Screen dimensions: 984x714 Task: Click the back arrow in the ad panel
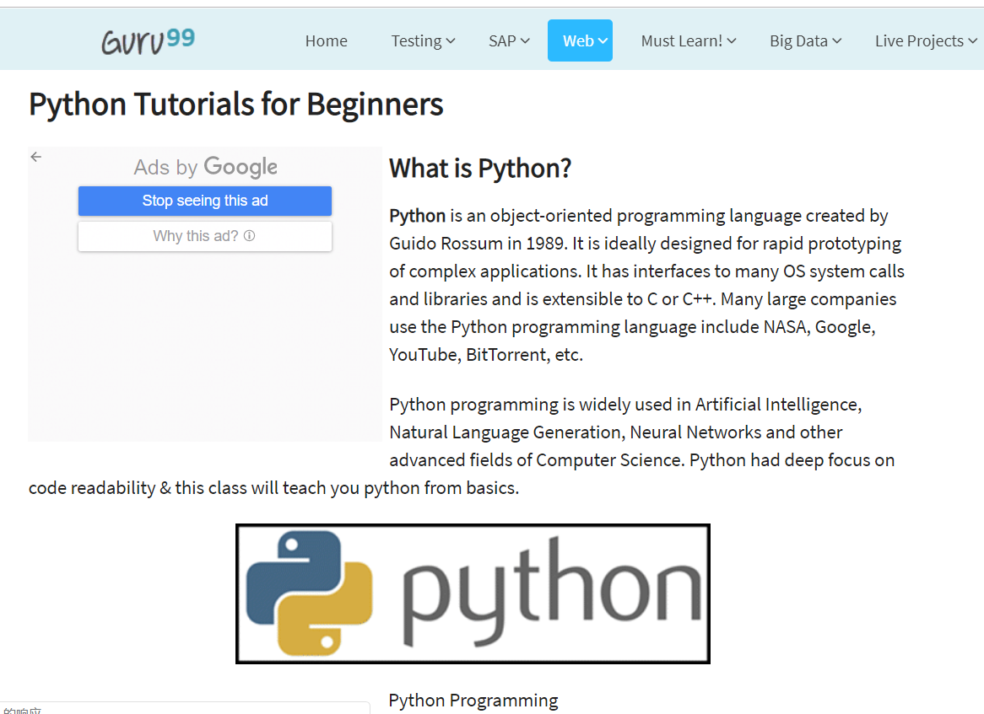coord(36,157)
